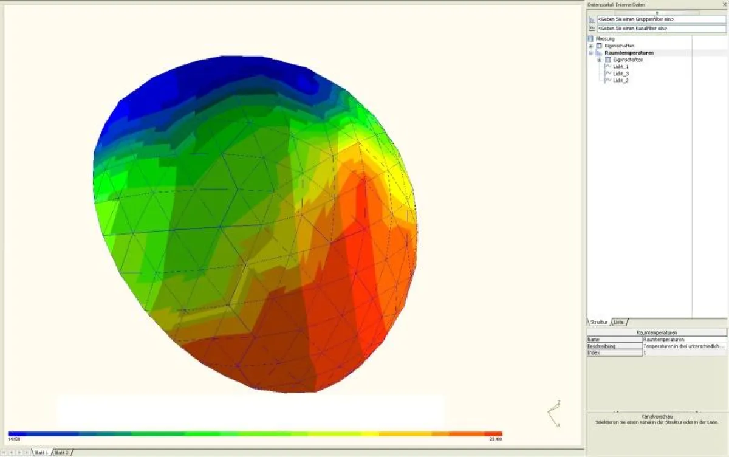Image resolution: width=729 pixels, height=457 pixels.
Task: Click the Raumtemperaturen group icon
Action: click(x=599, y=53)
